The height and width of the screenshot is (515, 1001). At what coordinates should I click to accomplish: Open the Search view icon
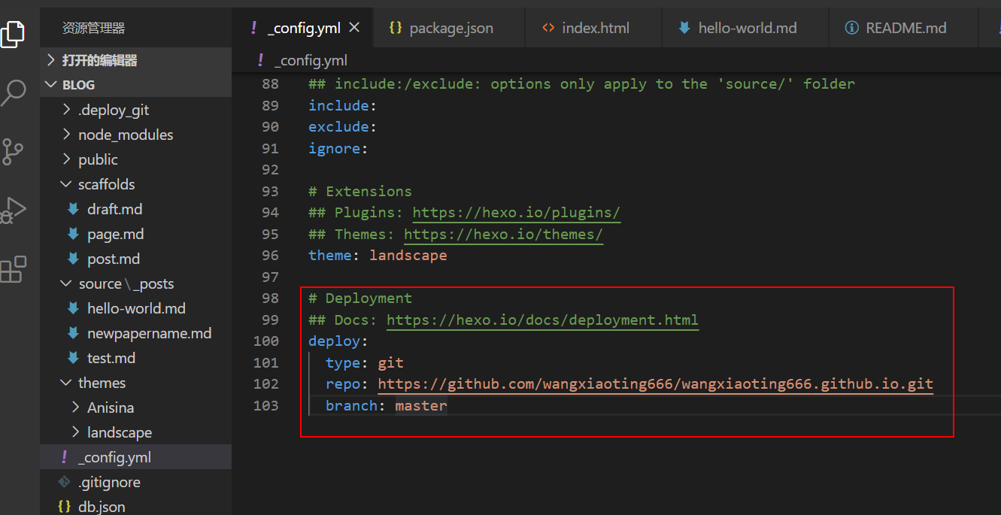pos(14,92)
